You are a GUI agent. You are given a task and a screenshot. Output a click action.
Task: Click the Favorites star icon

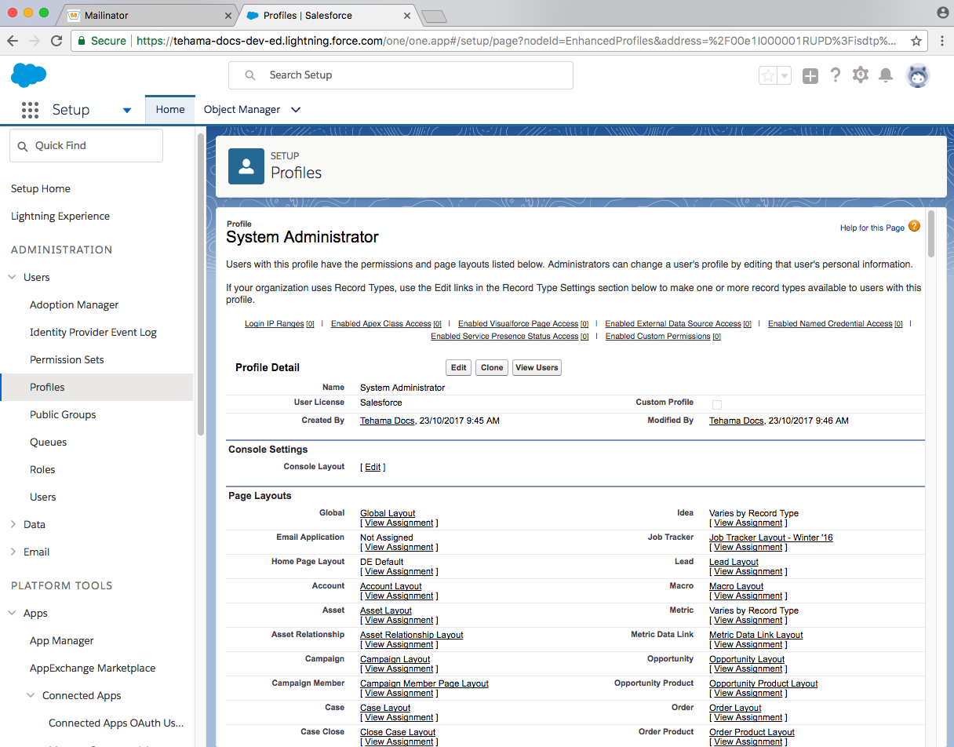tap(768, 75)
